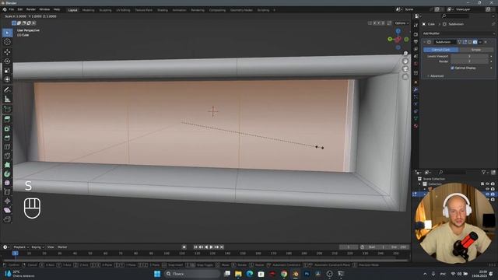Open the viewport Options dropdown

[402, 23]
